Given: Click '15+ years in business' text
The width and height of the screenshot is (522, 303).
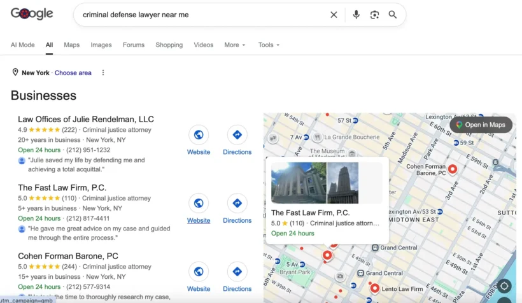Looking at the screenshot, I should [49, 277].
